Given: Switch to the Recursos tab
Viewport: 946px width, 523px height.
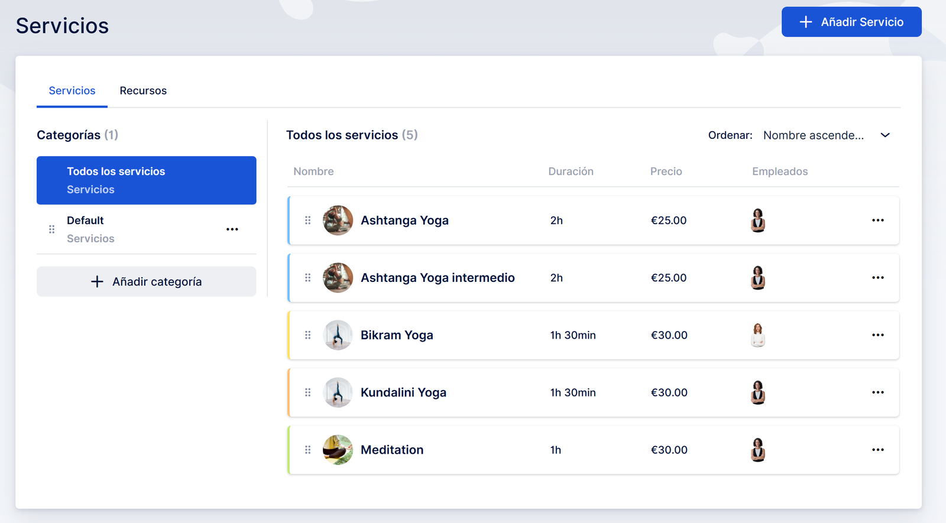Looking at the screenshot, I should (143, 90).
